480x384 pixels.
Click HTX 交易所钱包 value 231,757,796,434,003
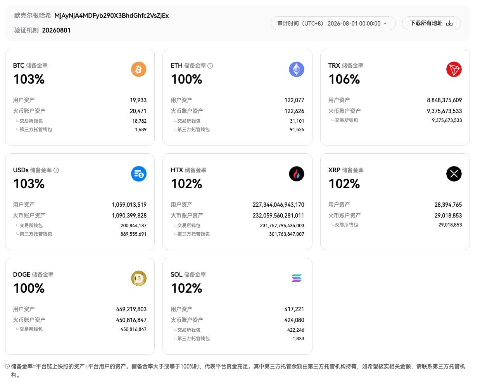pyautogui.click(x=282, y=226)
